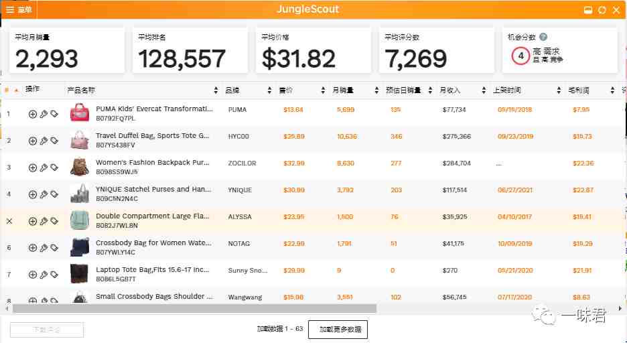Click ASIN B07YS438FV
The image size is (627, 343).
116,145
